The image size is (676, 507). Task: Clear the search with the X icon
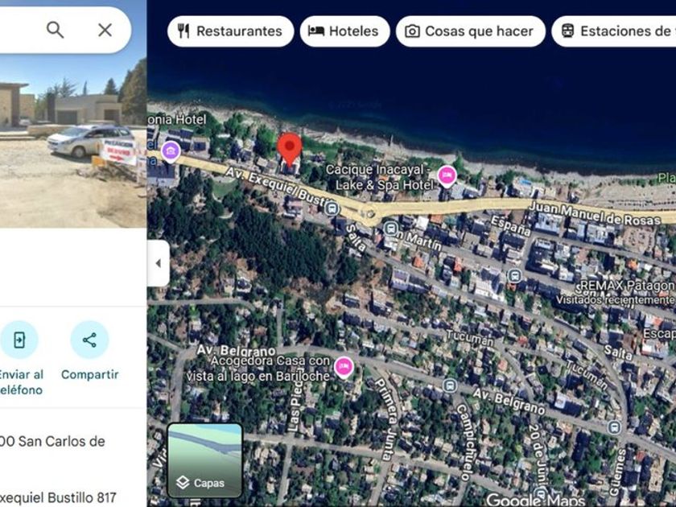(105, 31)
